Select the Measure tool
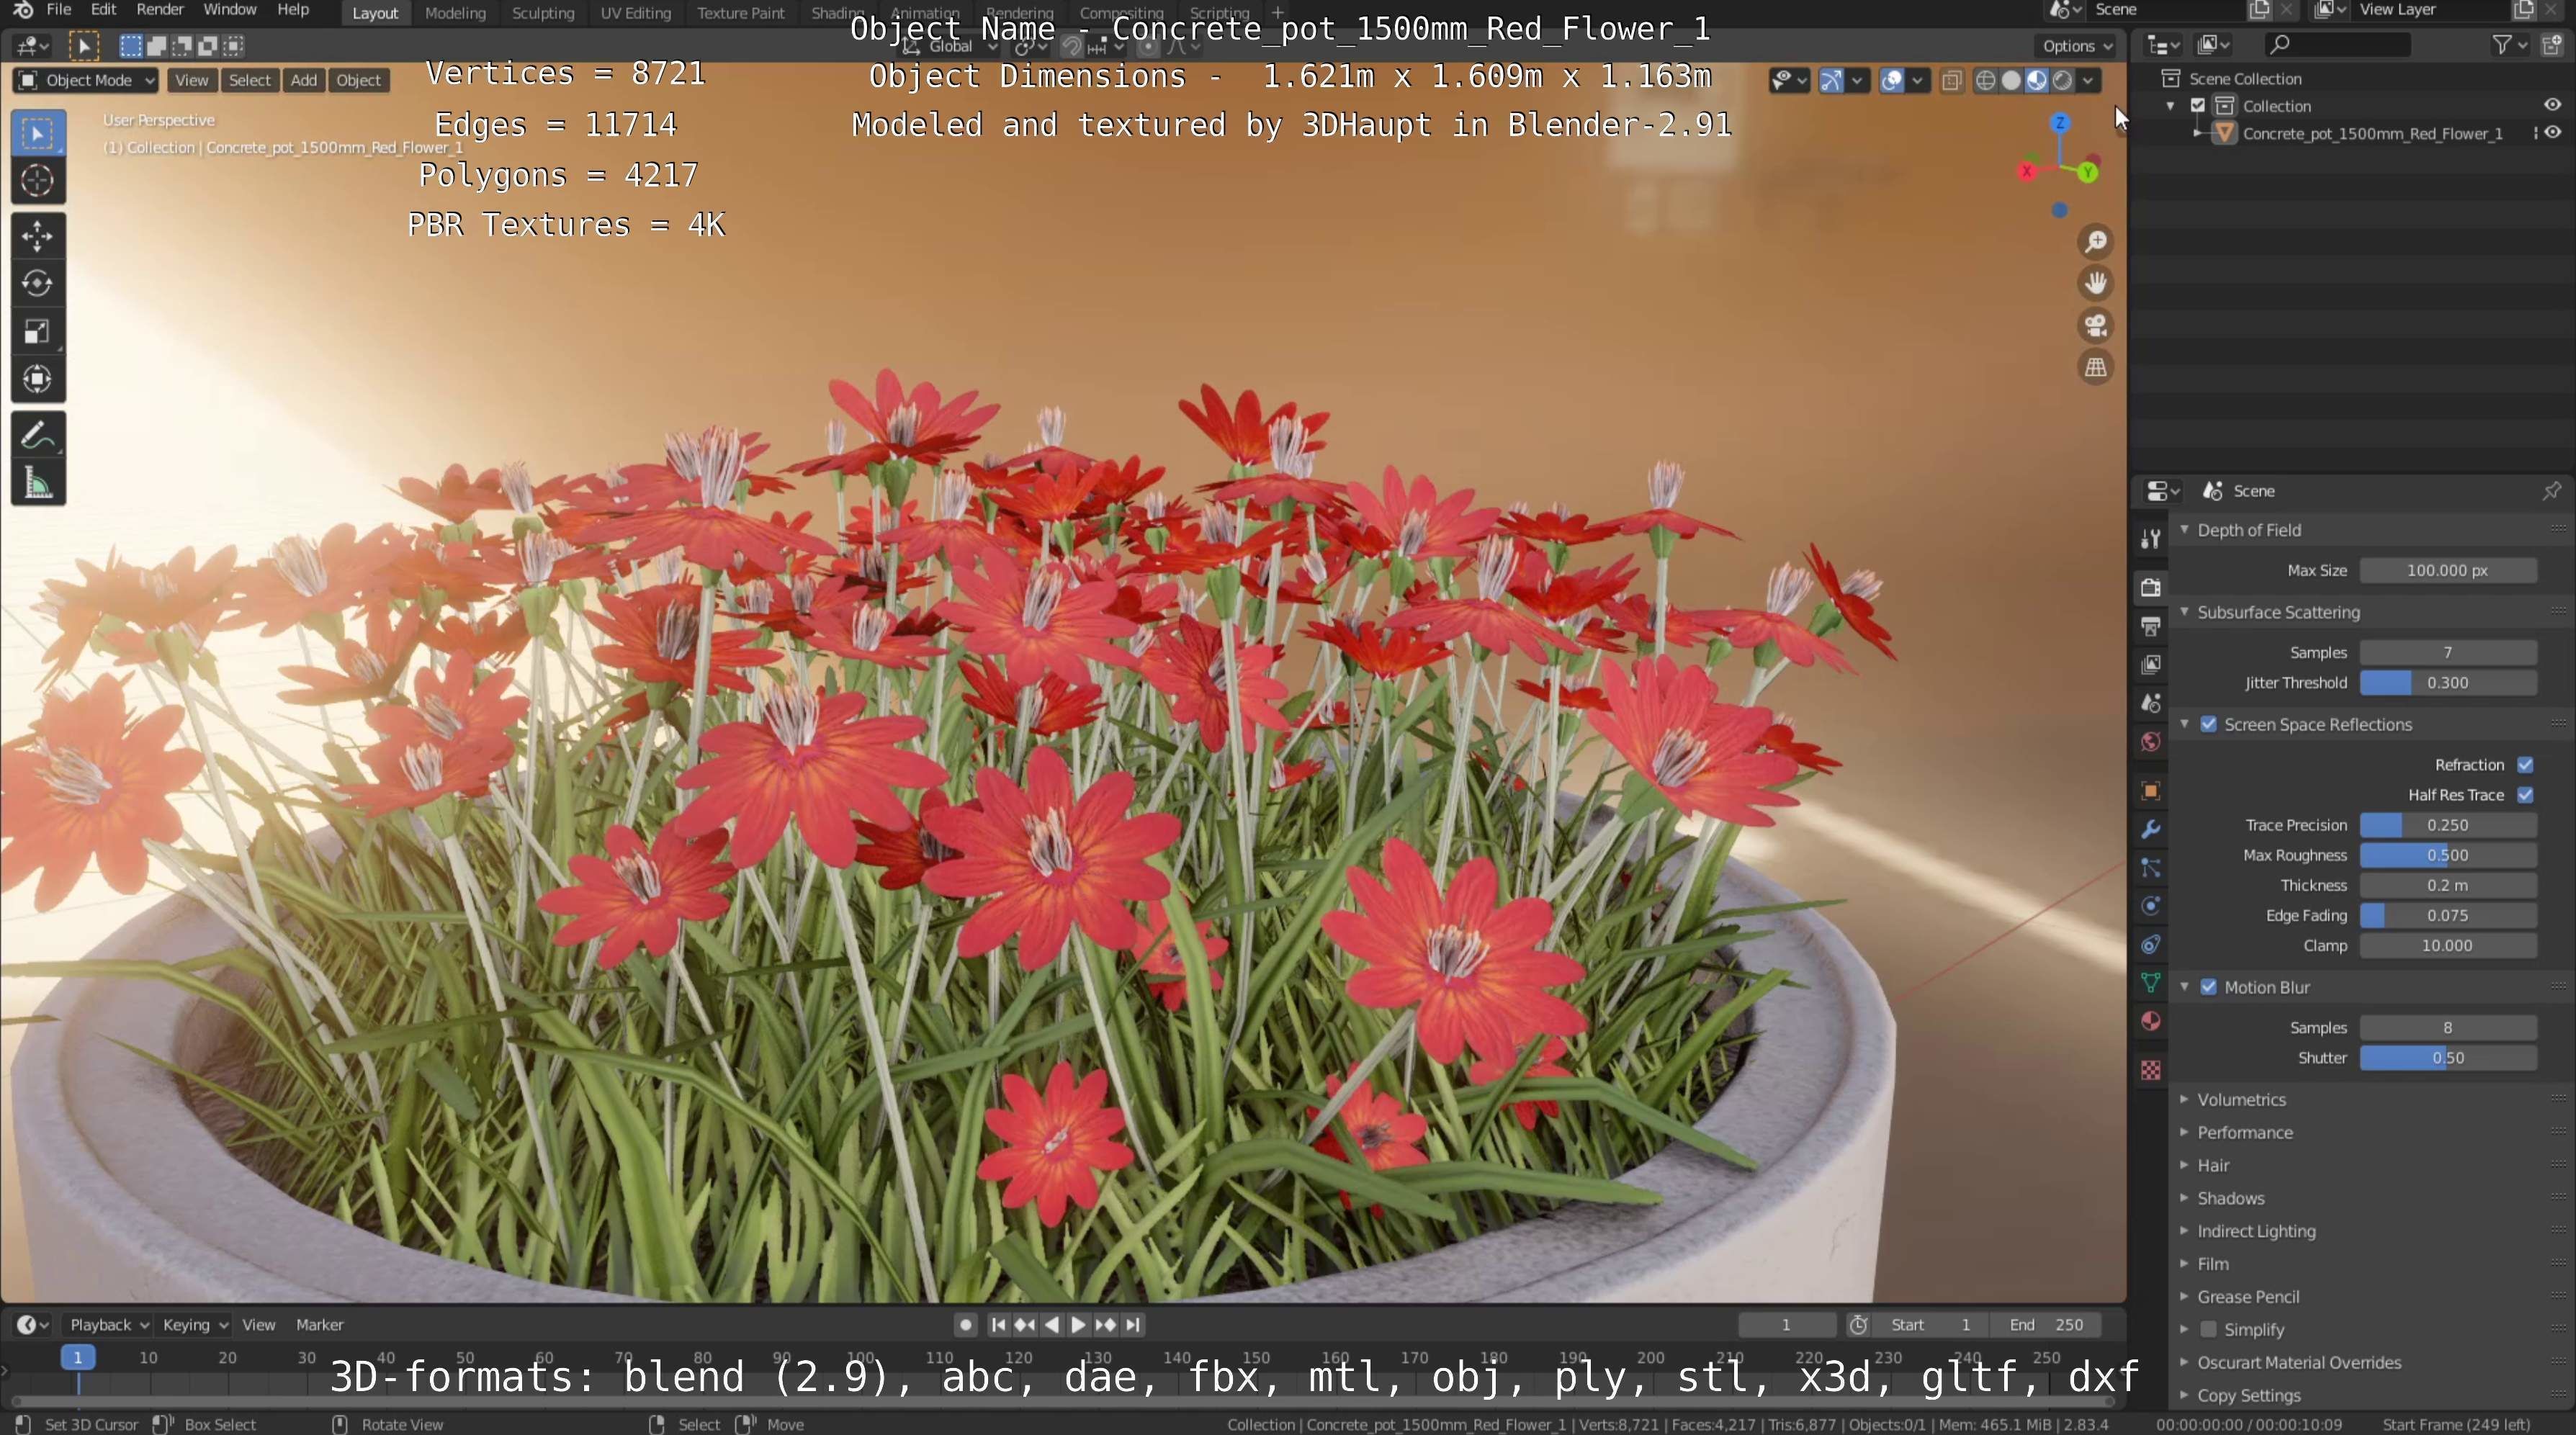Image resolution: width=2576 pixels, height=1435 pixels. [38, 484]
